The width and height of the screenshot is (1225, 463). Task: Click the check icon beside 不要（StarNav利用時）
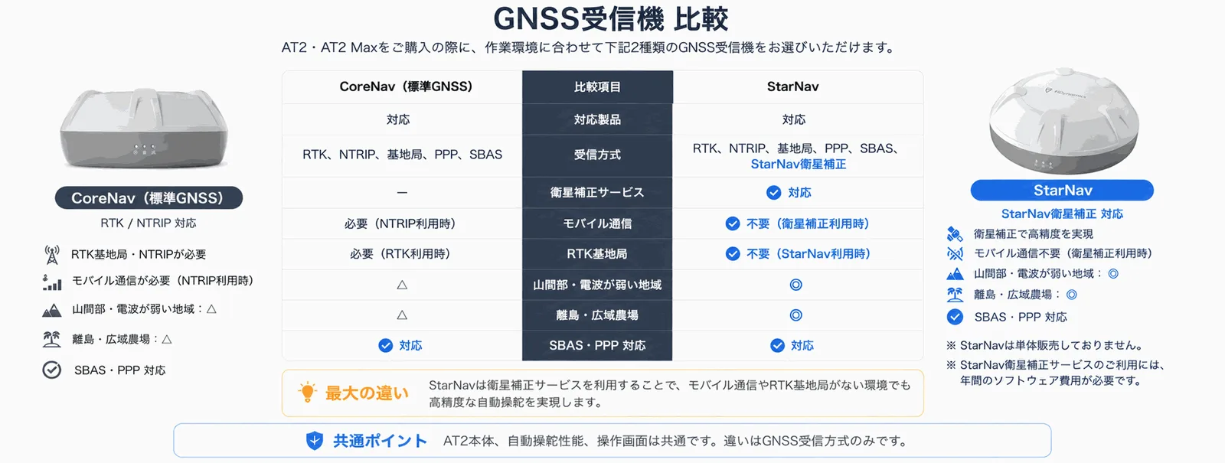click(733, 254)
